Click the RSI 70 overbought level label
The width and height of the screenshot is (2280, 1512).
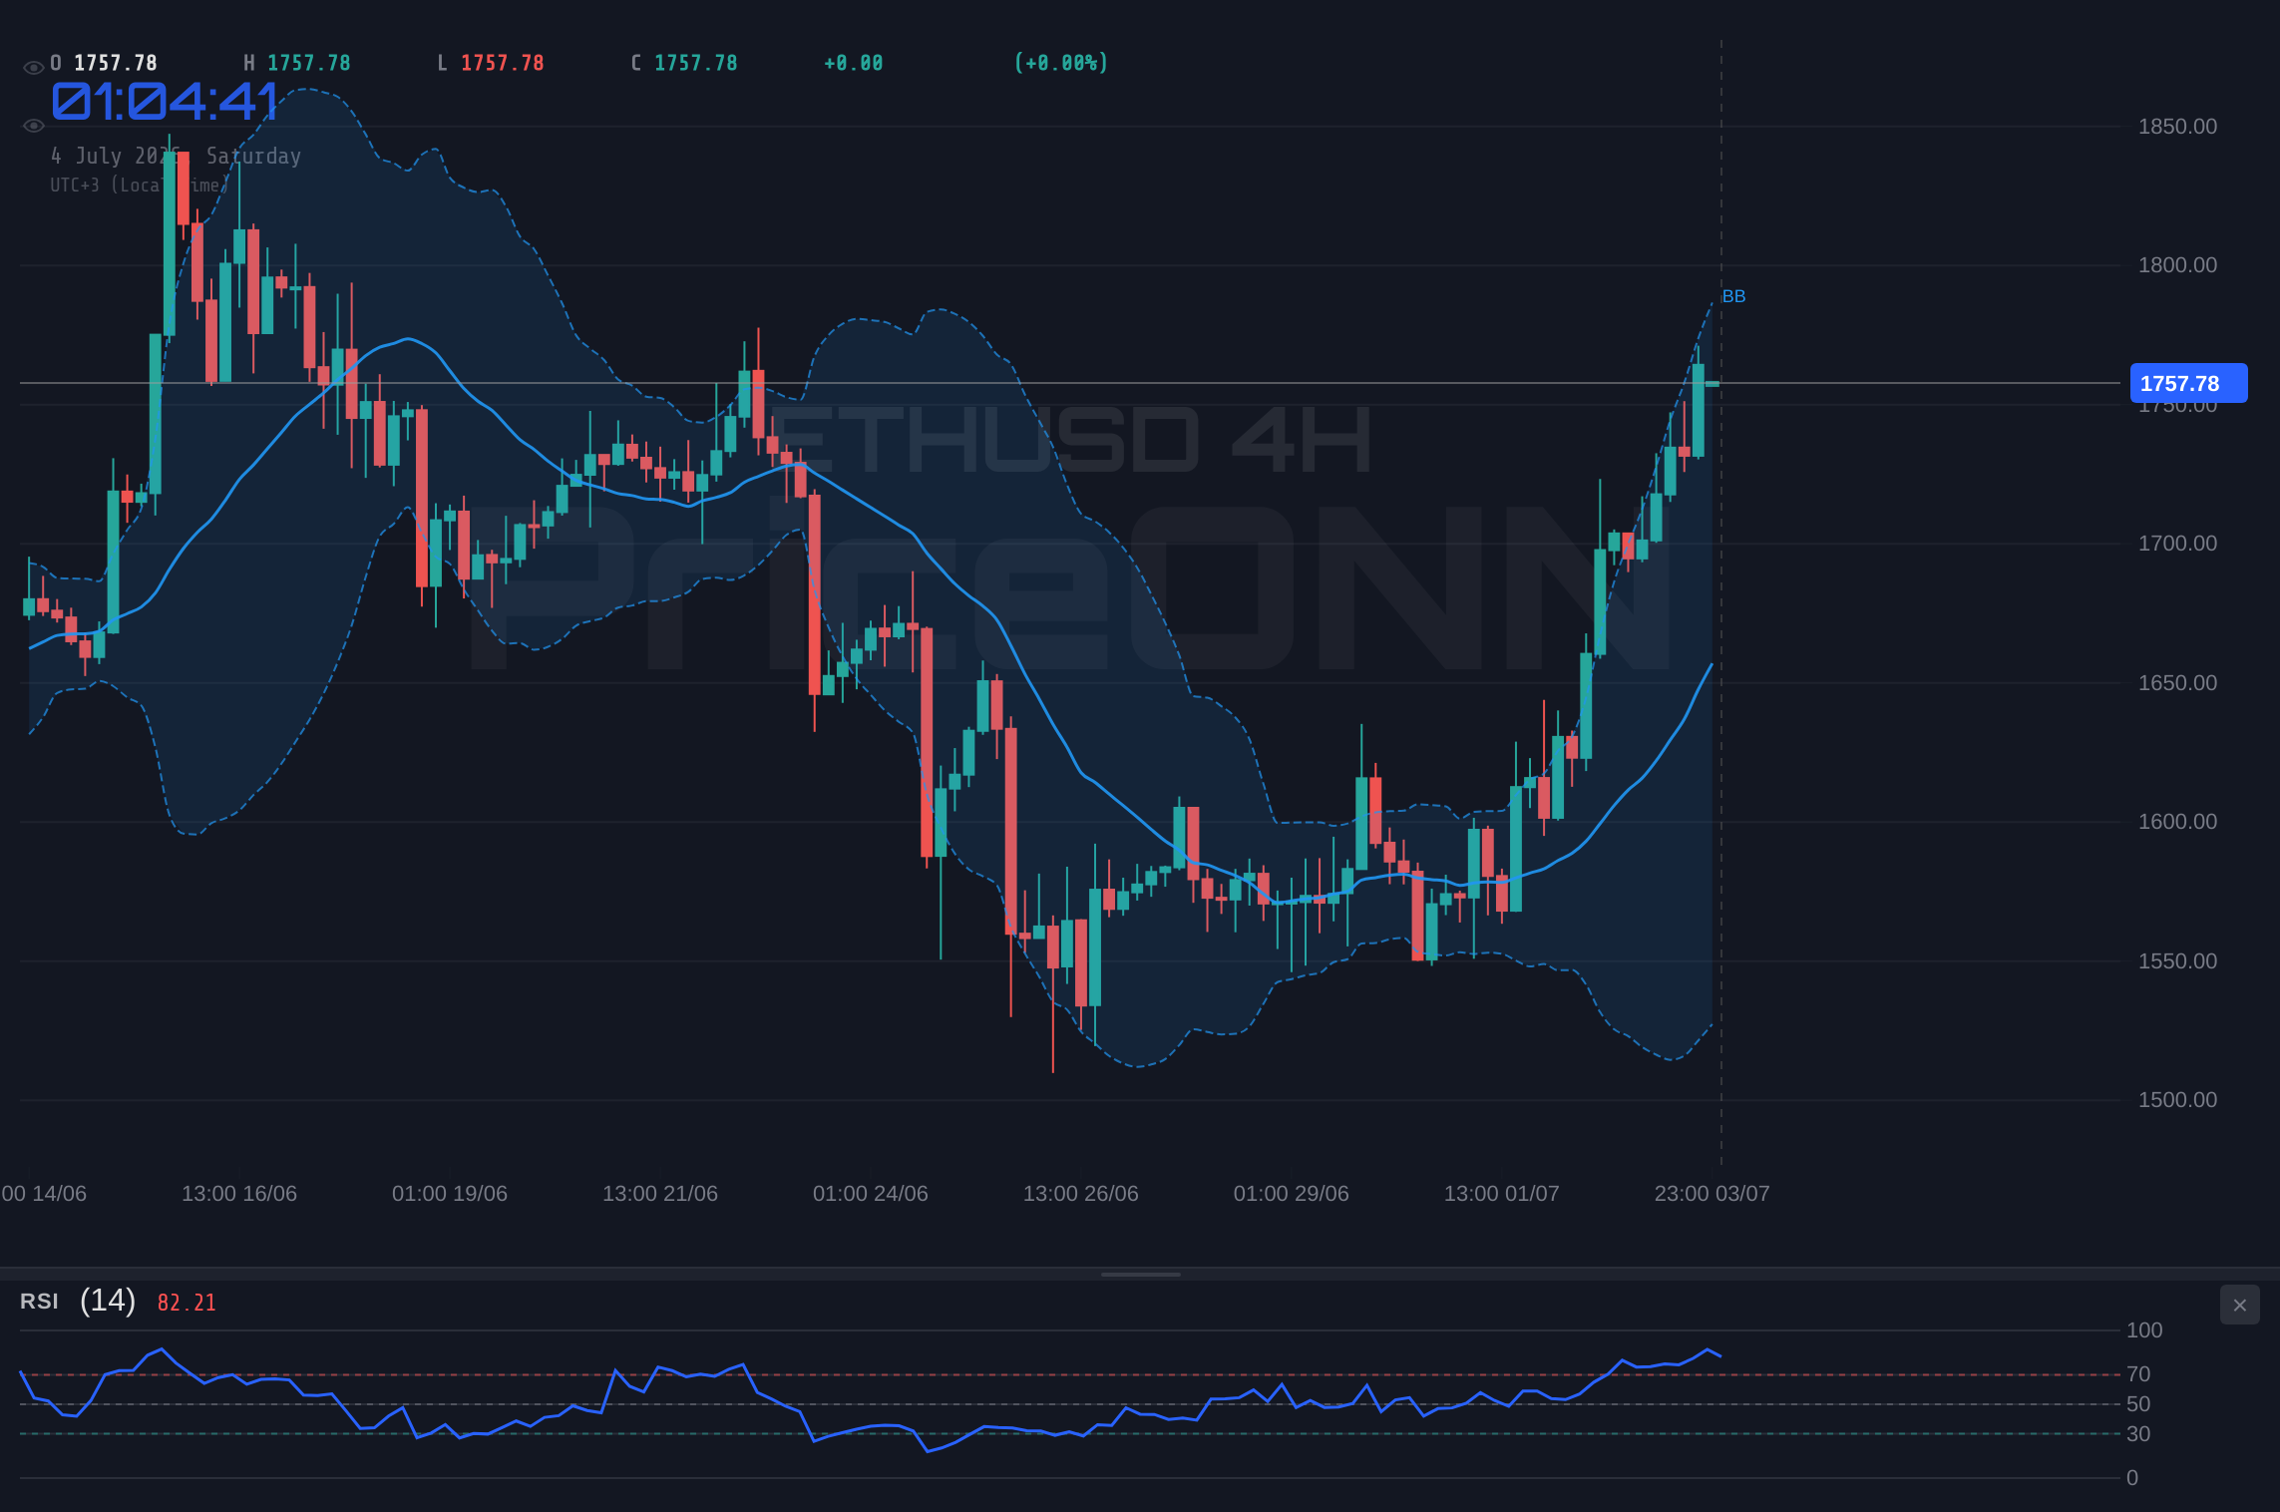coord(2138,1374)
